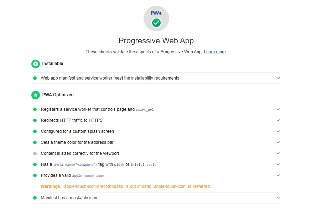Click green dot beside installability requirements audit
This screenshot has width=311, height=212.
click(x=35, y=78)
